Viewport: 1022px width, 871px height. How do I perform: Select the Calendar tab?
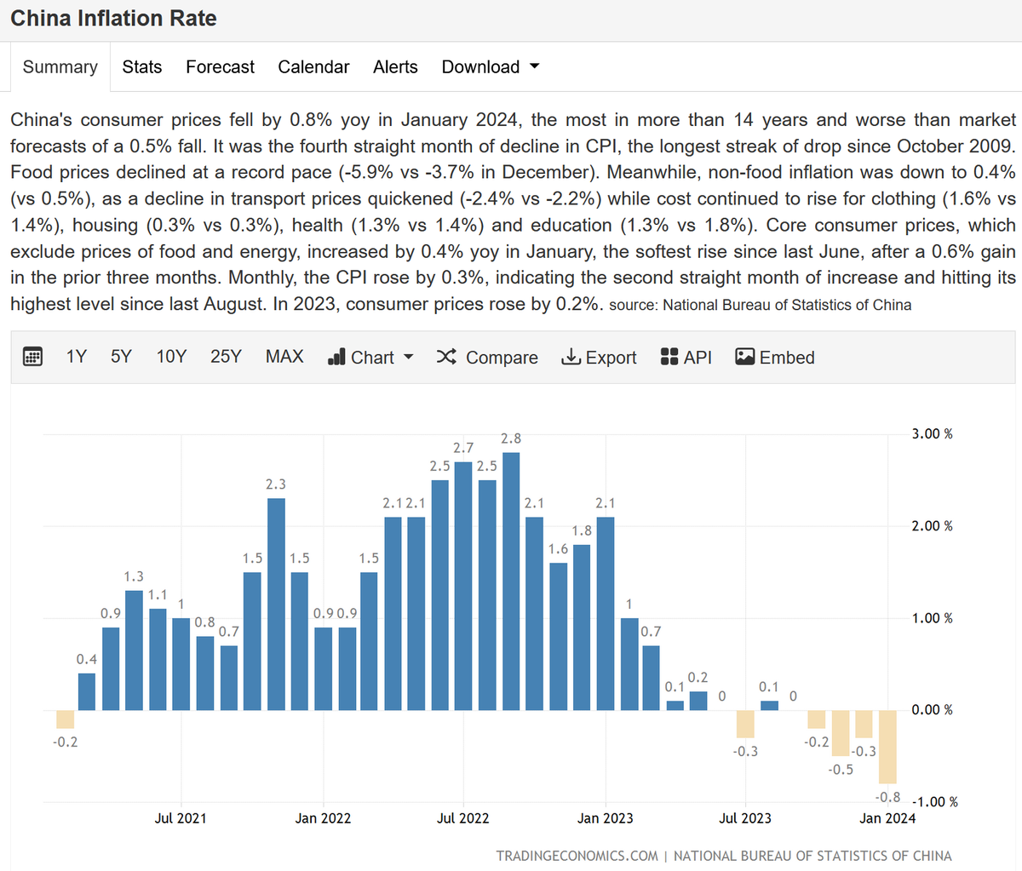point(313,67)
